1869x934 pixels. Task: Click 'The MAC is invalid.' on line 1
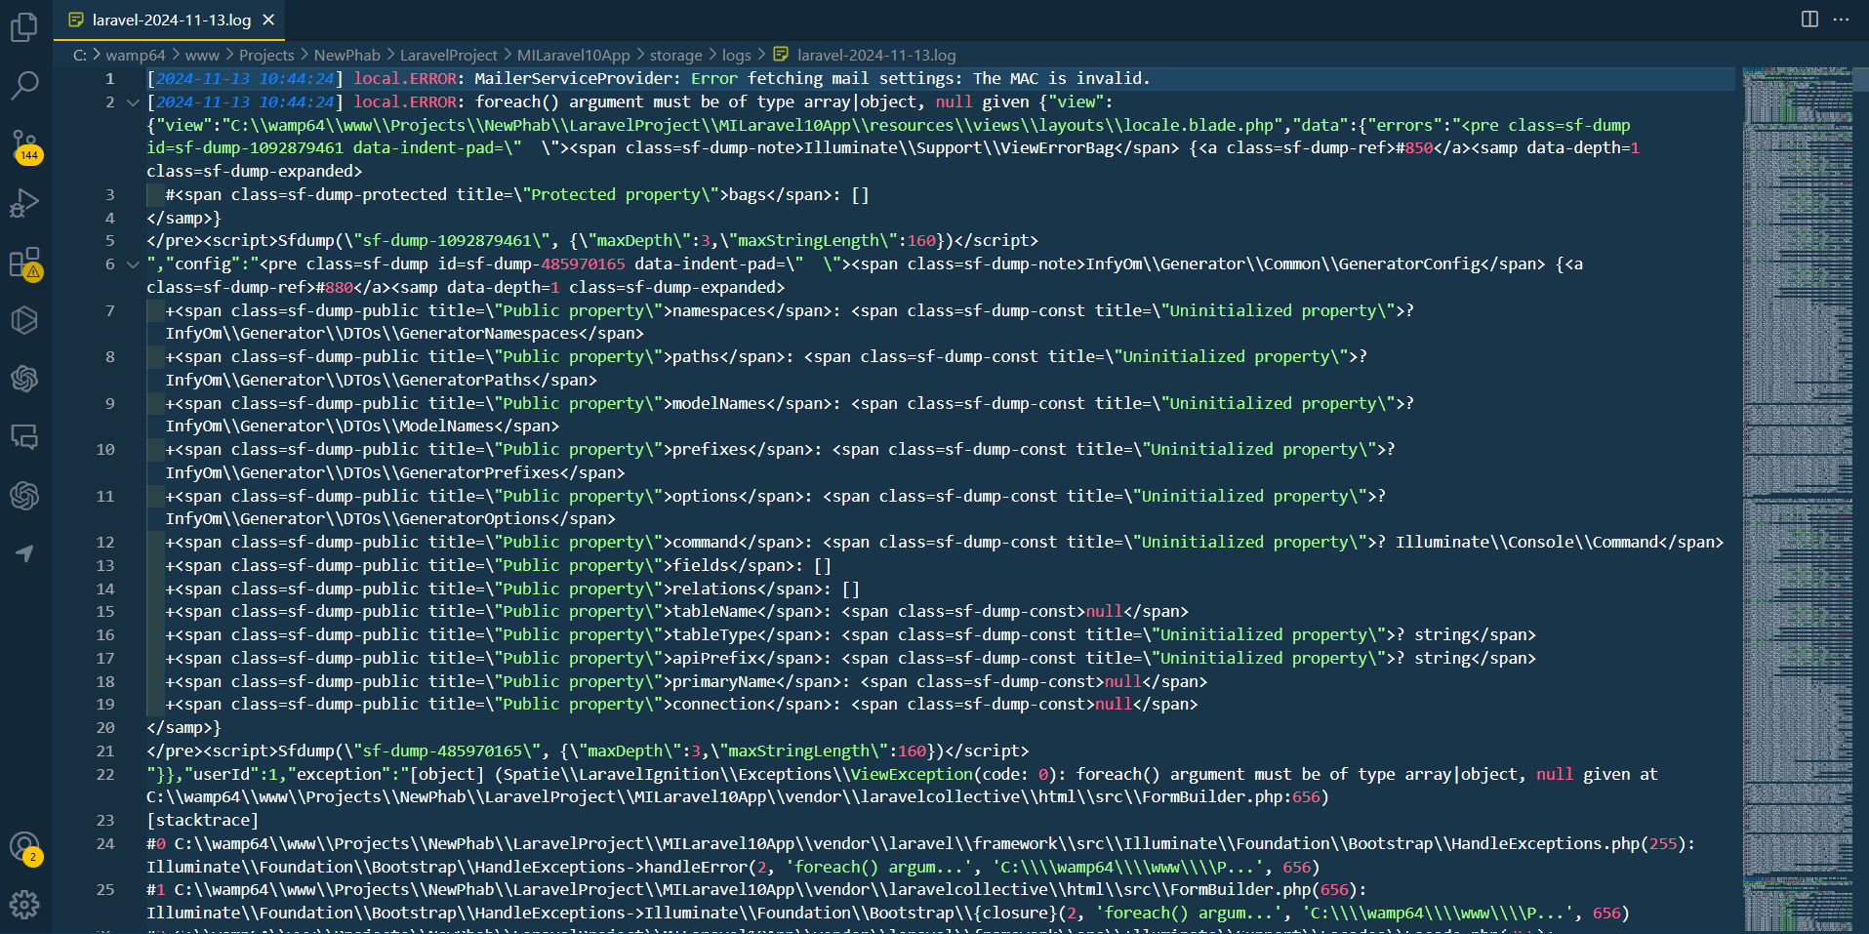point(1062,79)
